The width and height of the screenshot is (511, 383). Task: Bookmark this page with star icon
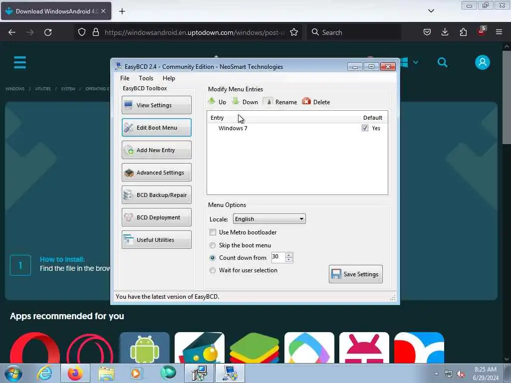[x=293, y=32]
